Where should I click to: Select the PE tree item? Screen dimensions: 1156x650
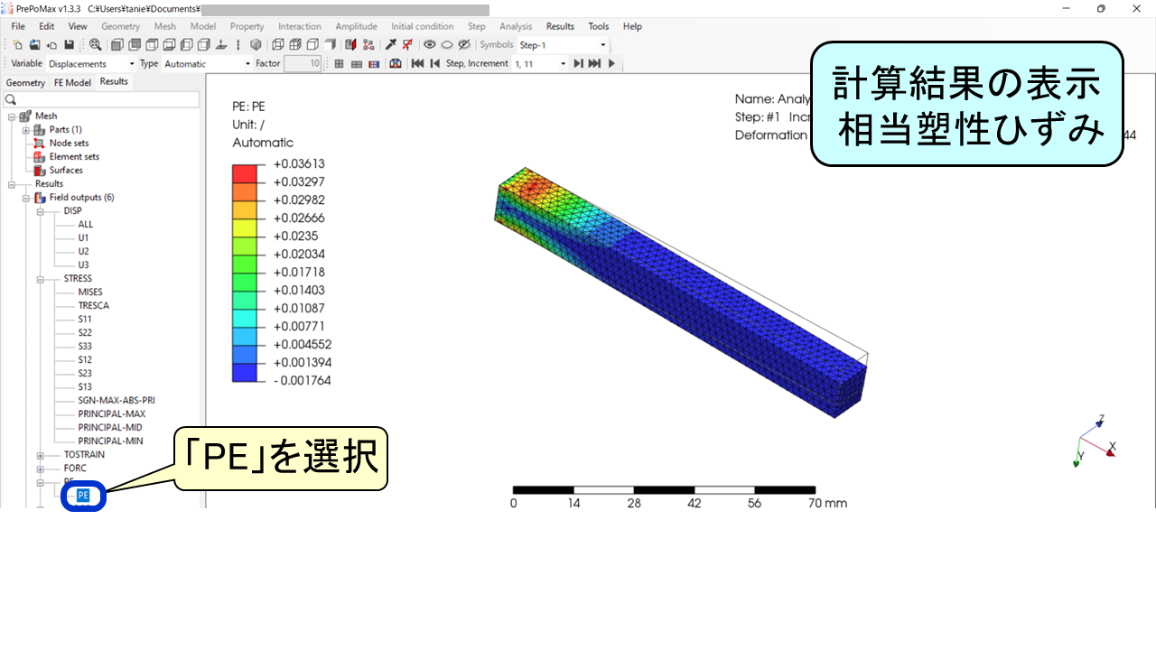pyautogui.click(x=83, y=496)
